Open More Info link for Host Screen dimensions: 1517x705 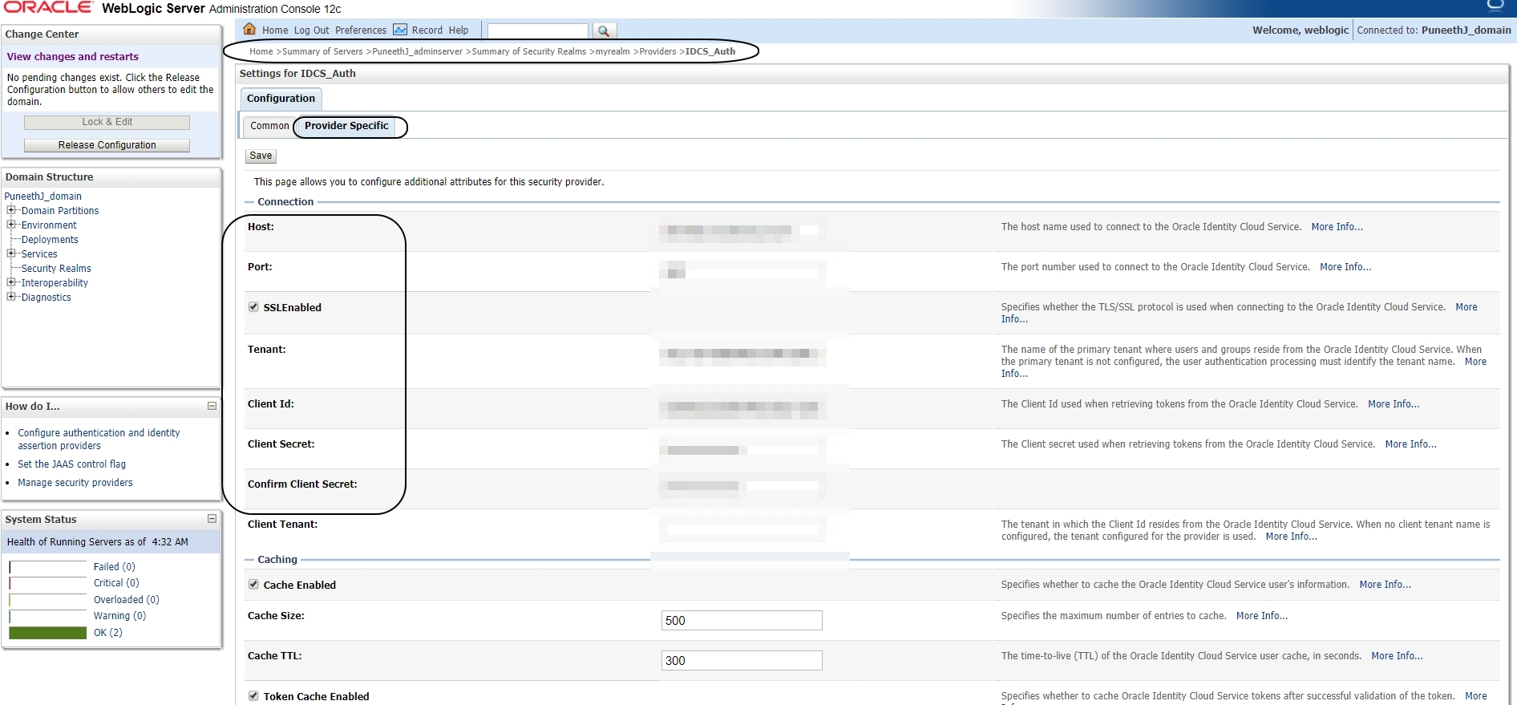tap(1337, 227)
